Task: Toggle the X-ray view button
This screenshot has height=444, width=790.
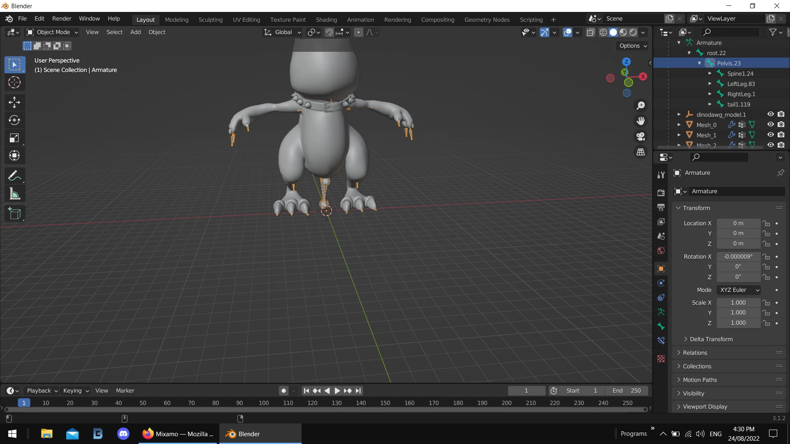Action: pos(590,32)
